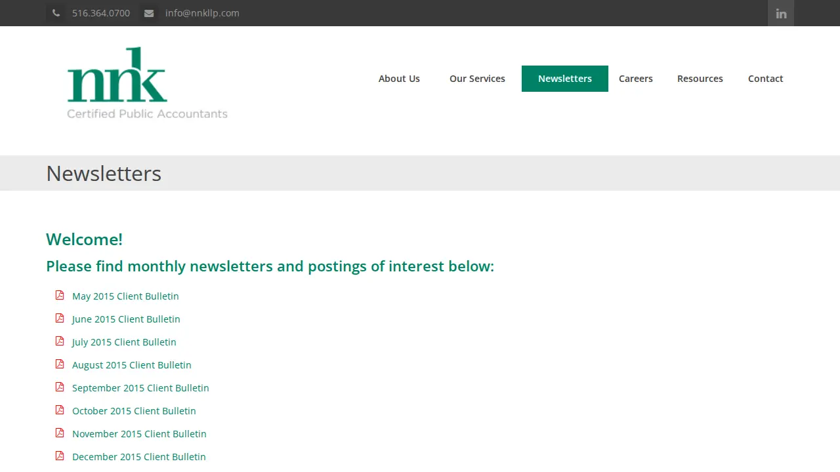Click PDF icon beside November 2015 bulletin
The width and height of the screenshot is (840, 472).
(x=60, y=433)
